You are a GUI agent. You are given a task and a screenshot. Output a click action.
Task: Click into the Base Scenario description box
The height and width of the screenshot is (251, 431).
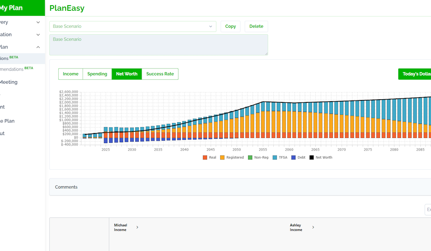click(x=158, y=45)
